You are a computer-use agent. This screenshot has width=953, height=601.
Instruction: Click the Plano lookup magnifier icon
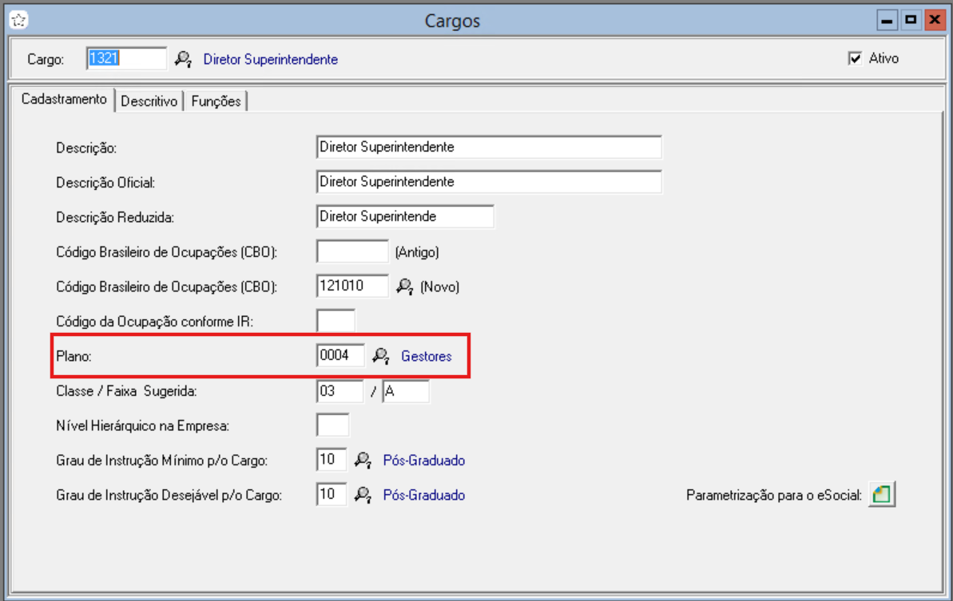382,356
